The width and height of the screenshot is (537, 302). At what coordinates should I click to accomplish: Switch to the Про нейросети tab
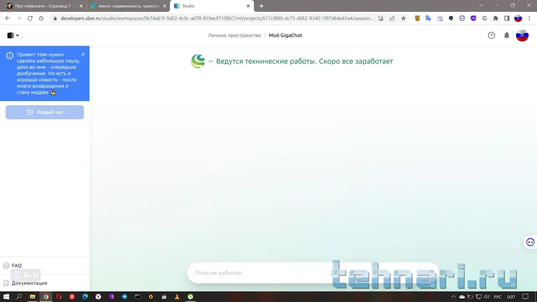pos(44,6)
